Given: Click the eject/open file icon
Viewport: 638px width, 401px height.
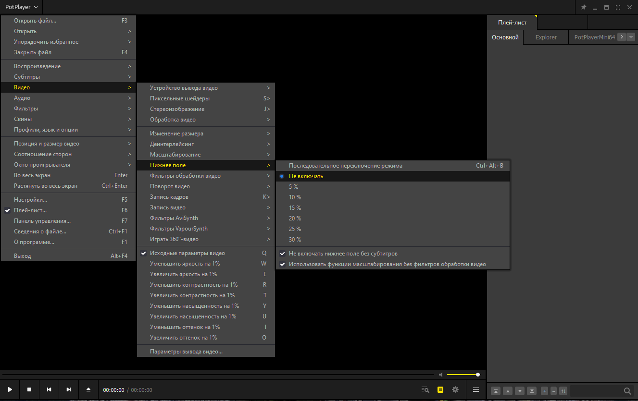Looking at the screenshot, I should pos(88,389).
